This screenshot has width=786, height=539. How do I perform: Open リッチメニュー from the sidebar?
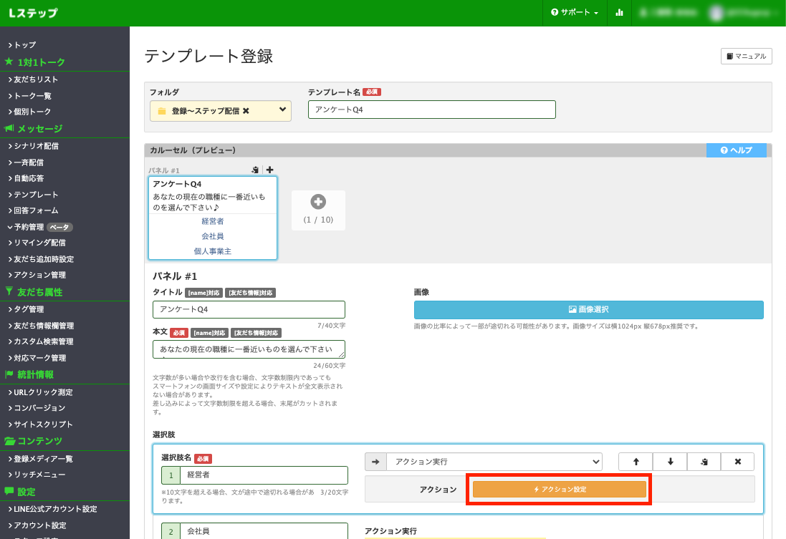click(39, 475)
